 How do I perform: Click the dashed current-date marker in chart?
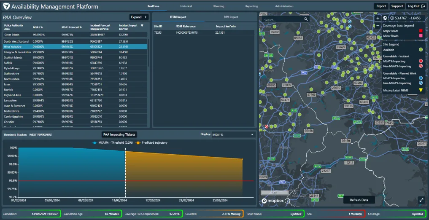tap(125, 173)
